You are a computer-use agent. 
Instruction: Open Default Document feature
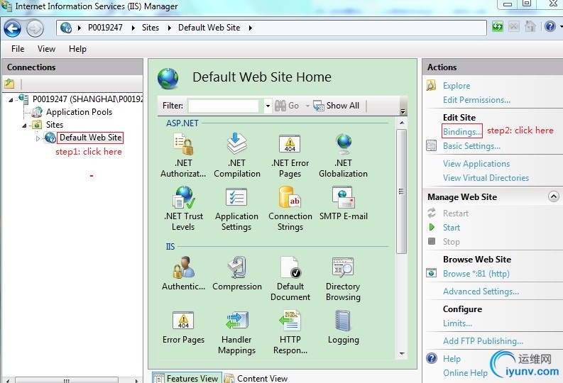pos(290,279)
